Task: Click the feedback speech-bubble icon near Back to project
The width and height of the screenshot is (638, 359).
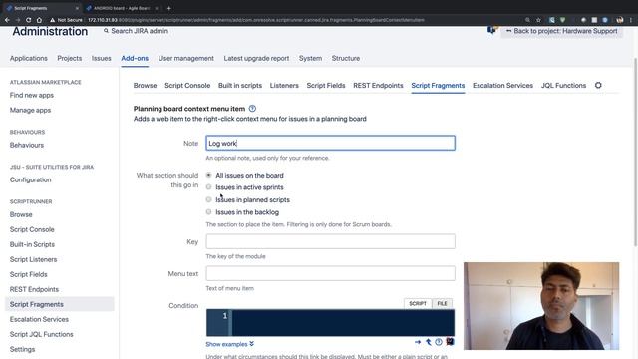Action: pos(491,30)
